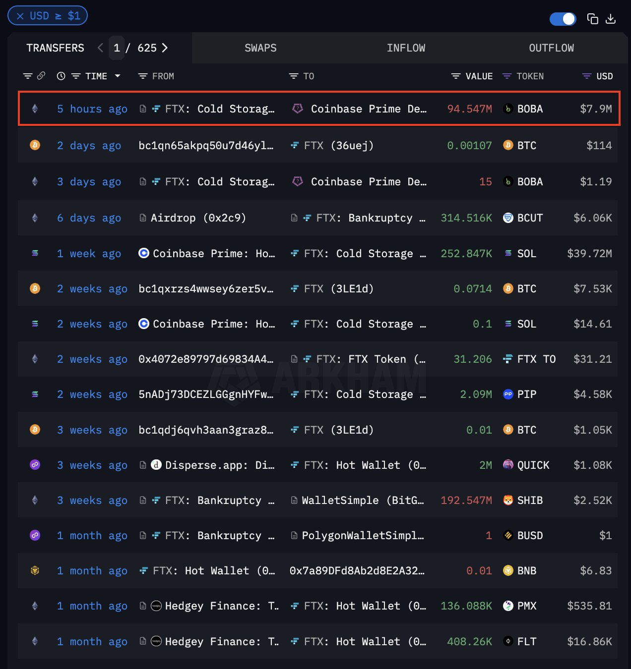This screenshot has width=631, height=669.
Task: Remove the USD ≥ $1 filter chip
Action: point(20,16)
